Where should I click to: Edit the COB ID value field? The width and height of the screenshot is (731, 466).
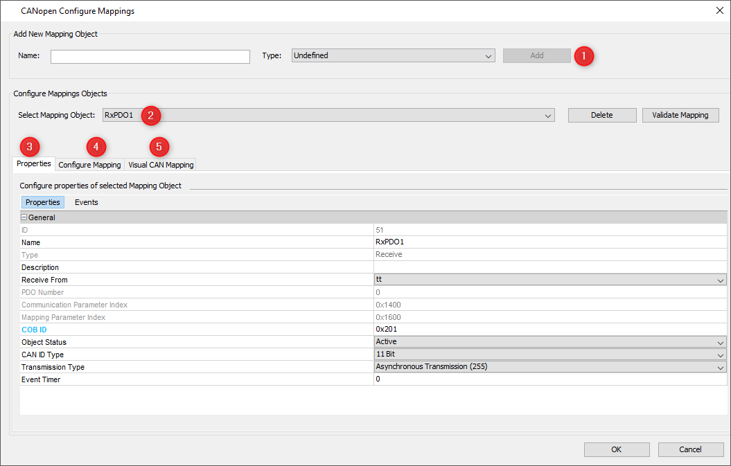click(549, 330)
